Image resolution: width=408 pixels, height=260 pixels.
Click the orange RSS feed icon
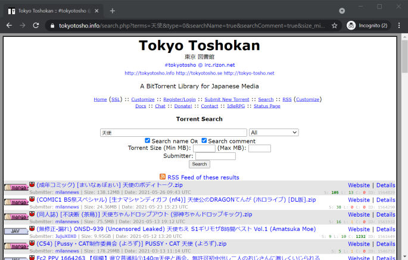point(163,177)
